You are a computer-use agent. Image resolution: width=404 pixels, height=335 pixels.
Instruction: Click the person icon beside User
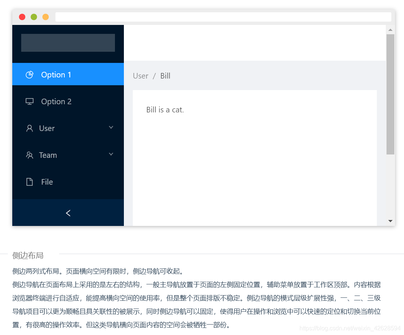pos(29,128)
